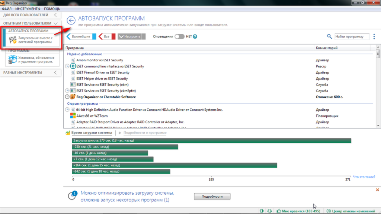Select the Важнейшие filter
Image resolution: width=381 pixels, height=214 pixels.
coord(81,36)
